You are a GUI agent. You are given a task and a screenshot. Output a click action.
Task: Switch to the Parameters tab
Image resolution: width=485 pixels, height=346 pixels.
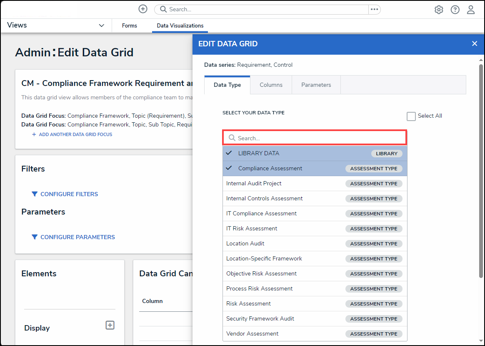[x=316, y=85]
